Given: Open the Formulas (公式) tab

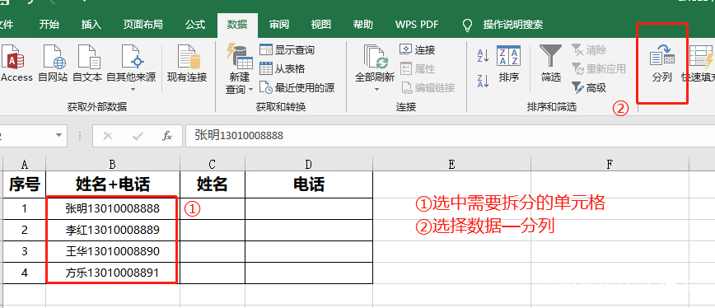Looking at the screenshot, I should point(195,25).
